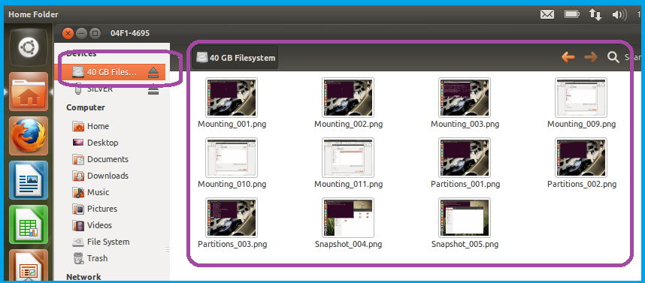Click the Snapshot_005.png file name

[x=465, y=245]
